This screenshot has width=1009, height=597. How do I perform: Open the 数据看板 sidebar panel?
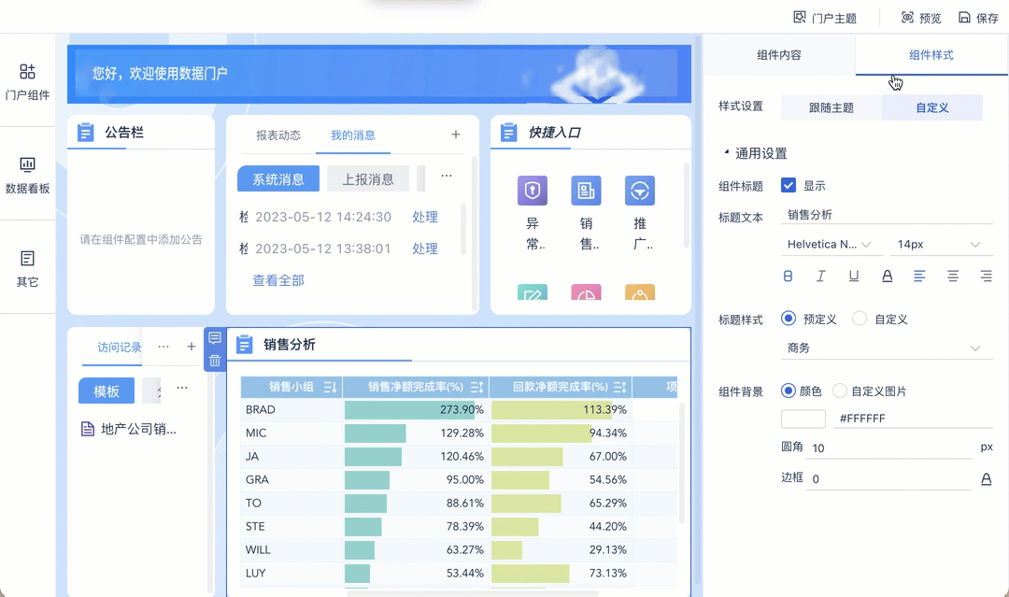(x=27, y=175)
